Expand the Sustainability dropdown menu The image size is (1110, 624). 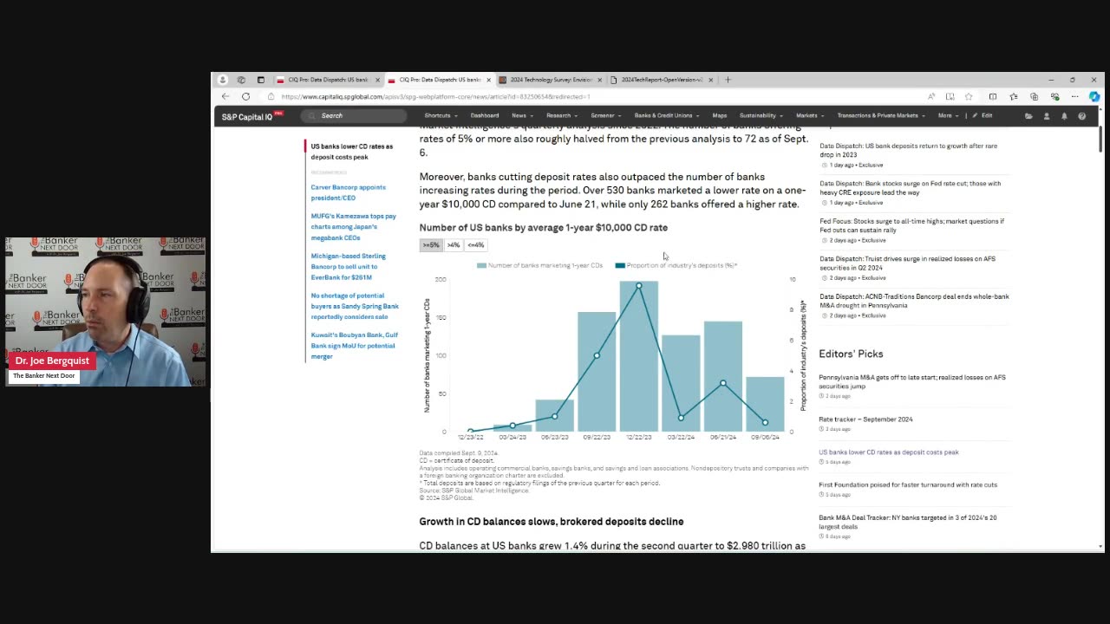click(761, 115)
